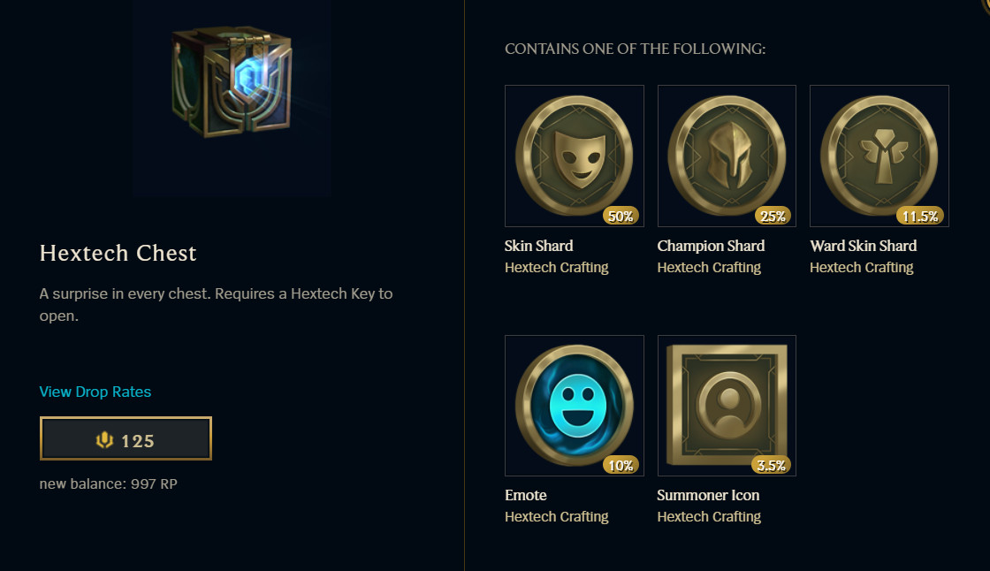Click the 10% drop rate badge

621,466
